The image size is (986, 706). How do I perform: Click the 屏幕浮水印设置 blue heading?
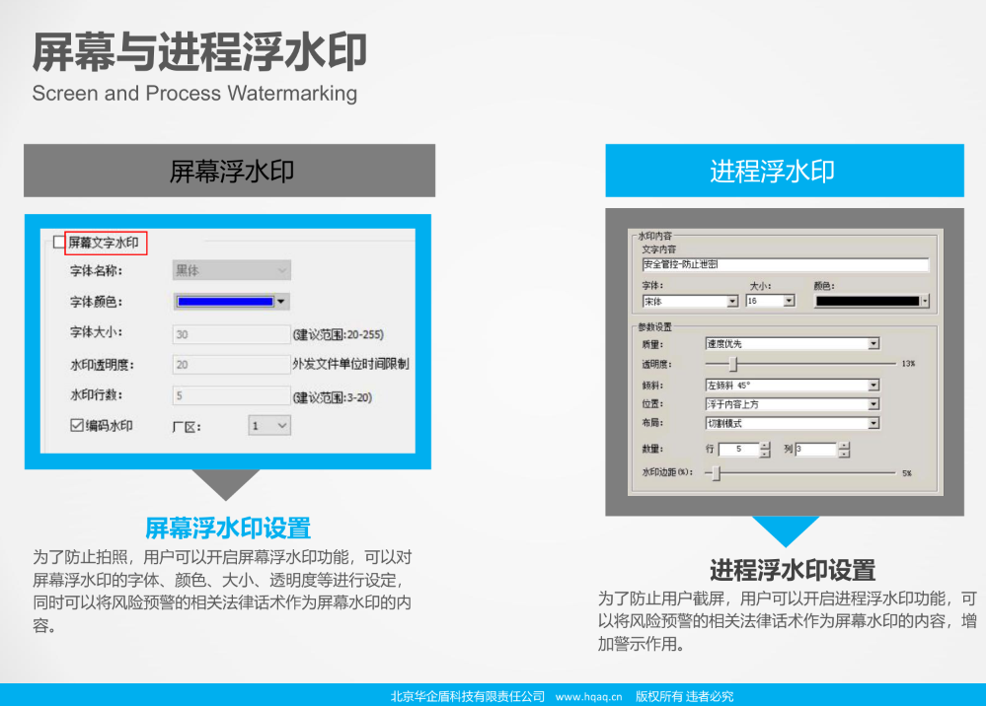click(228, 528)
